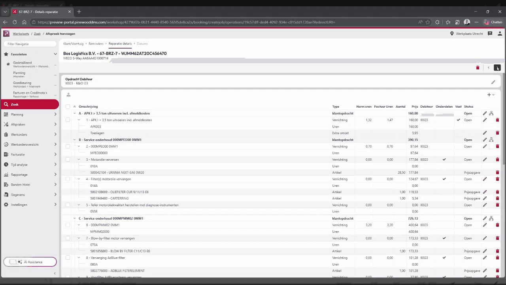The height and width of the screenshot is (285, 506).
Task: Delete the CARTERRING article row
Action: 497,198
